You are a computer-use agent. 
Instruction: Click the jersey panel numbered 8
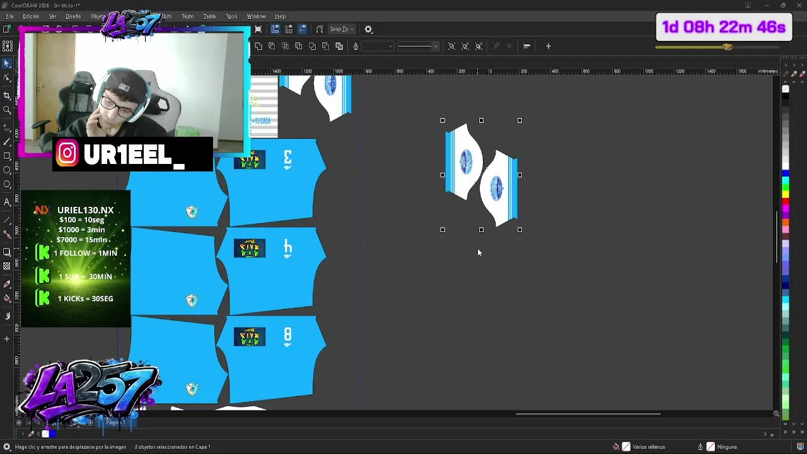click(272, 359)
